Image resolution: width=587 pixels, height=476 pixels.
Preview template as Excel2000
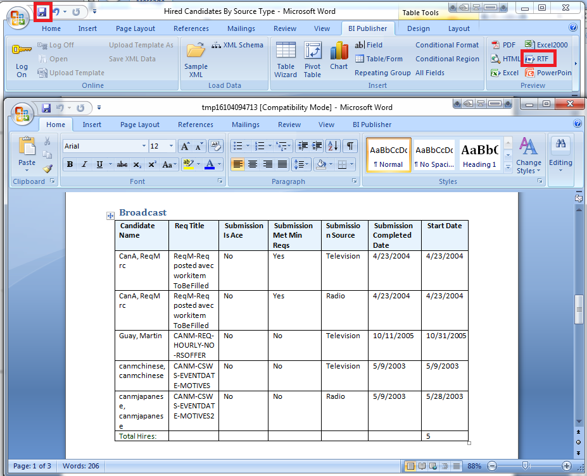tap(546, 45)
